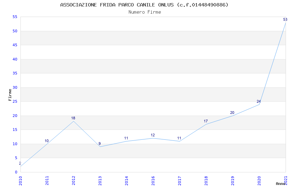Click the 2021 x-axis year label
Viewport: 289px width, 187px height.
tap(286, 181)
